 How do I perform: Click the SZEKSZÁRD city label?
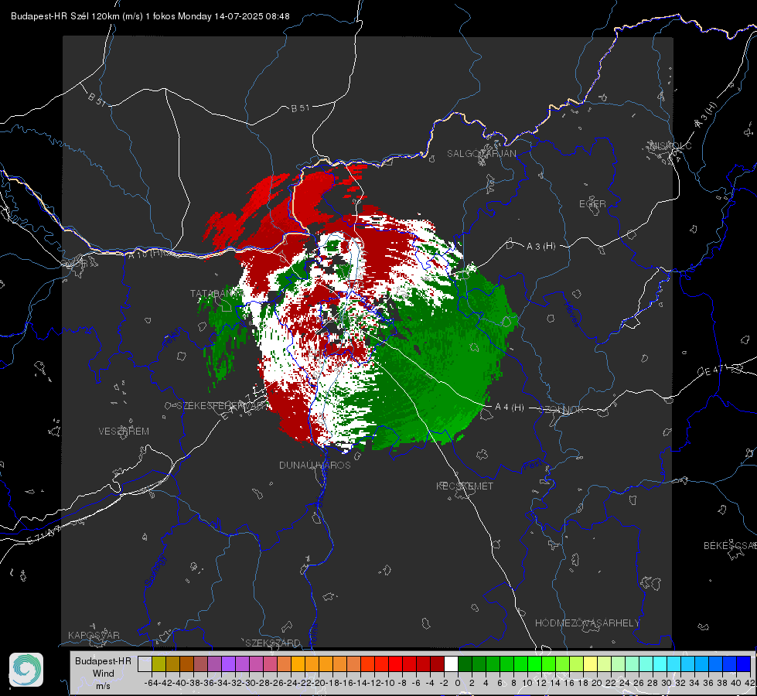273,643
